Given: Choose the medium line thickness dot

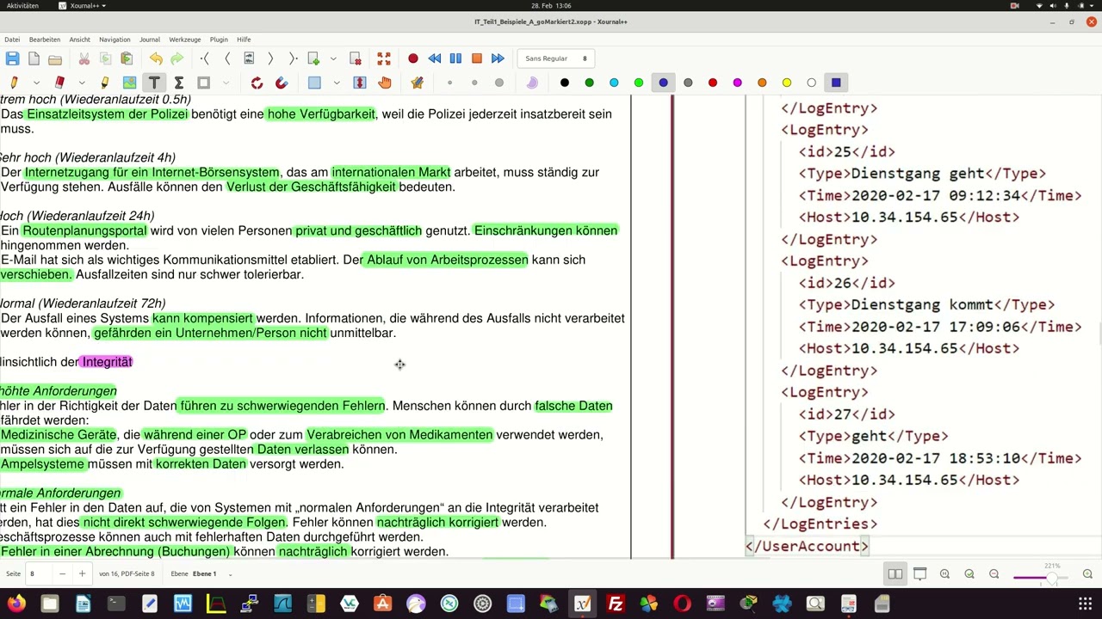Looking at the screenshot, I should pyautogui.click(x=474, y=83).
